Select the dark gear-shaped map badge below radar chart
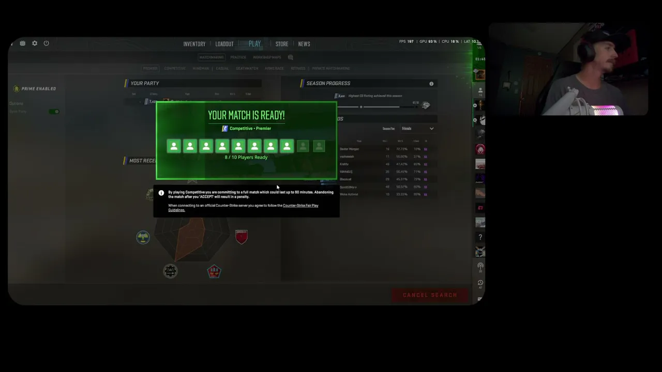Image resolution: width=662 pixels, height=372 pixels. 170,271
